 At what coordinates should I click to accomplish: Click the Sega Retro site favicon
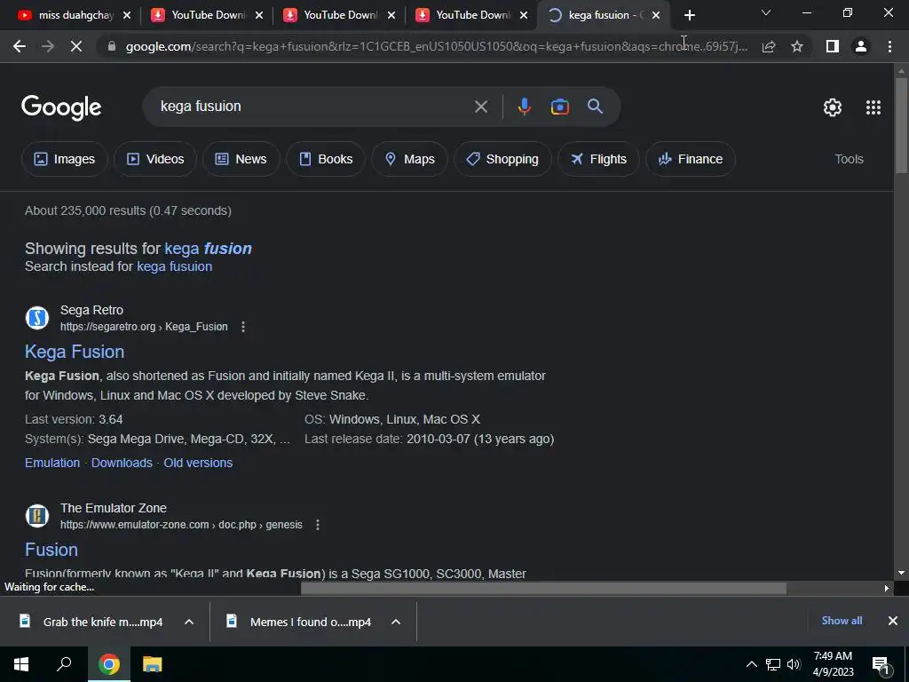pyautogui.click(x=37, y=318)
